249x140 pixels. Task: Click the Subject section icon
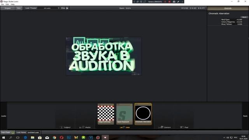[61, 127]
